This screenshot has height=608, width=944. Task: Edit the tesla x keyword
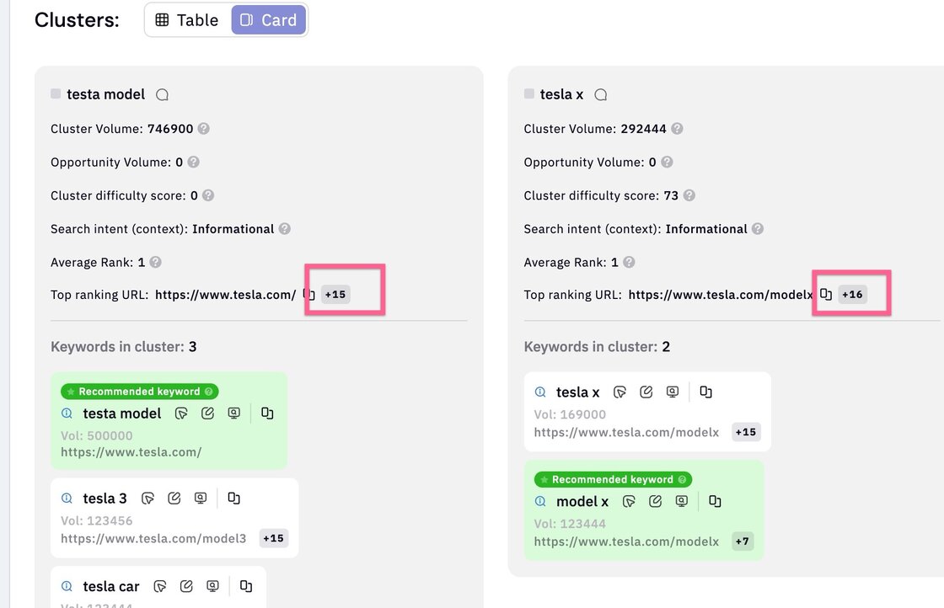point(646,392)
